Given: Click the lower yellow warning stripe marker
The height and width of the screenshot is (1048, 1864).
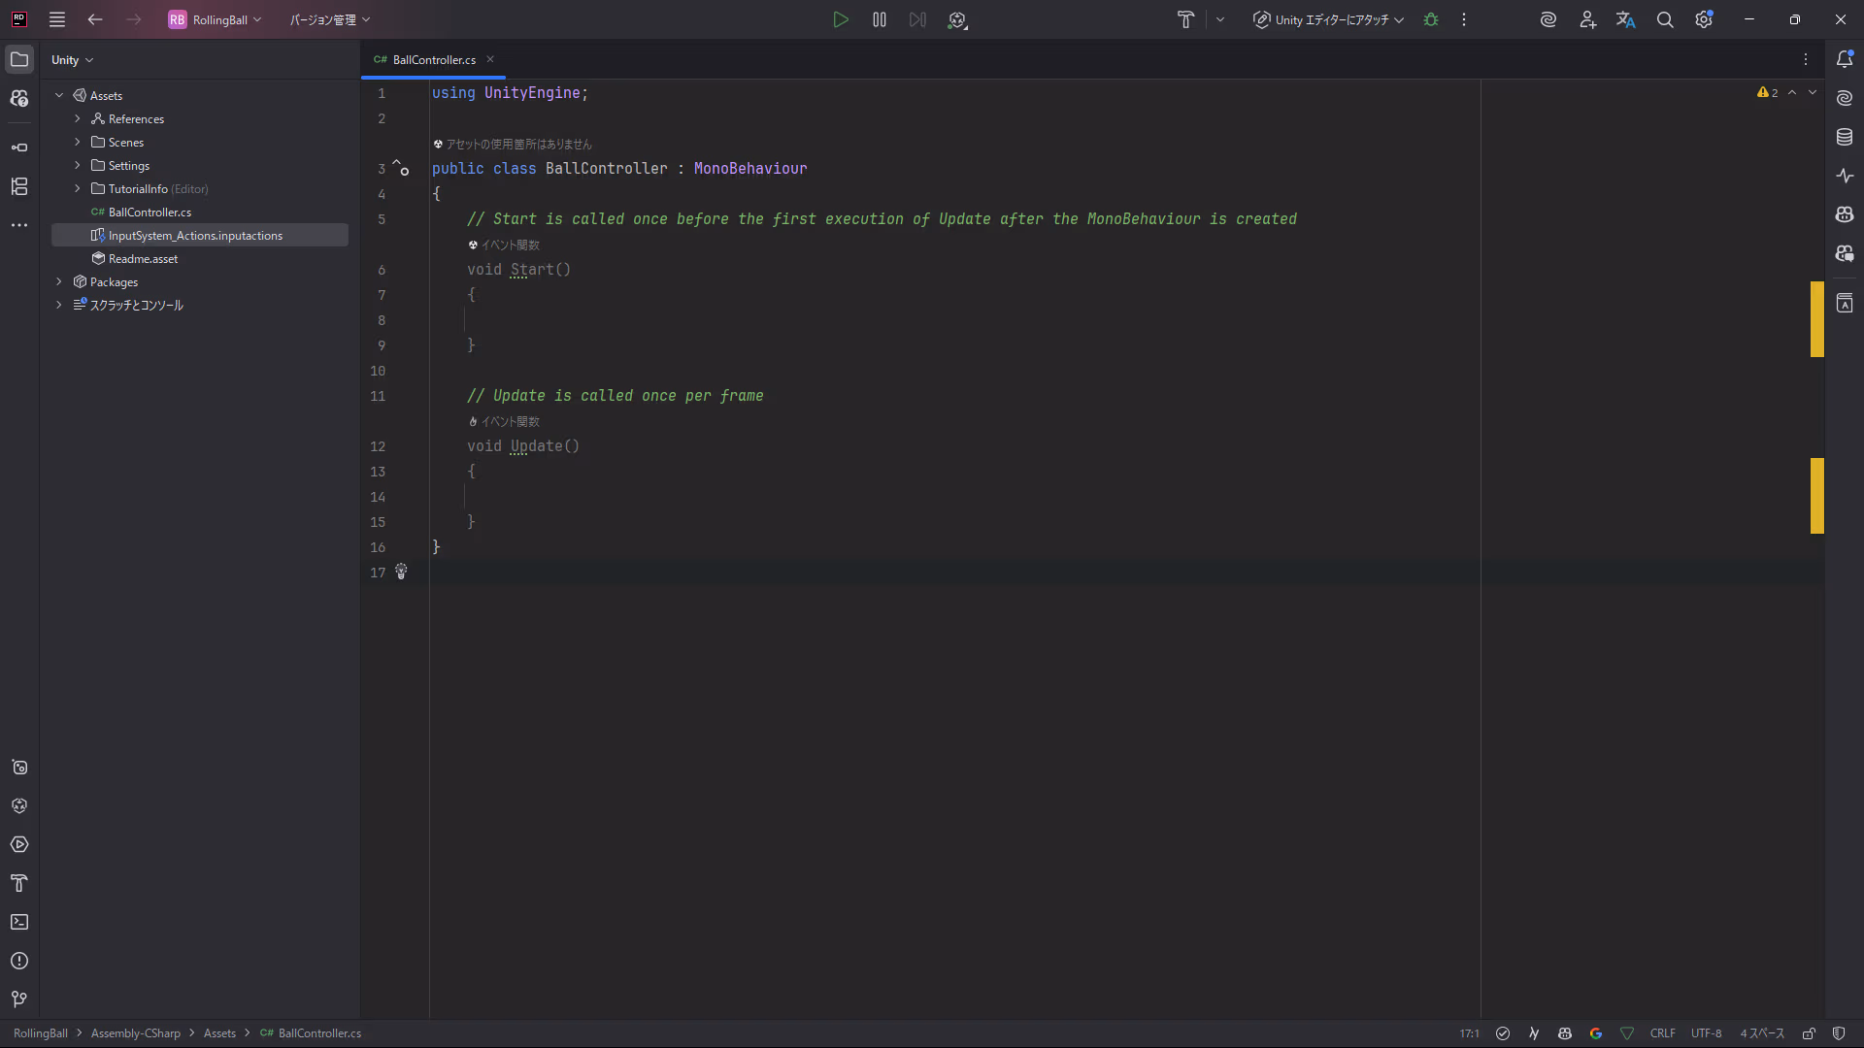Looking at the screenshot, I should pos(1817,496).
